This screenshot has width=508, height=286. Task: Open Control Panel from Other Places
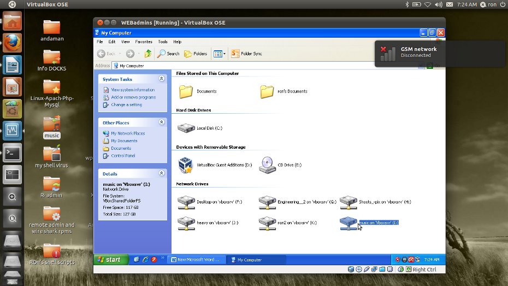point(123,156)
